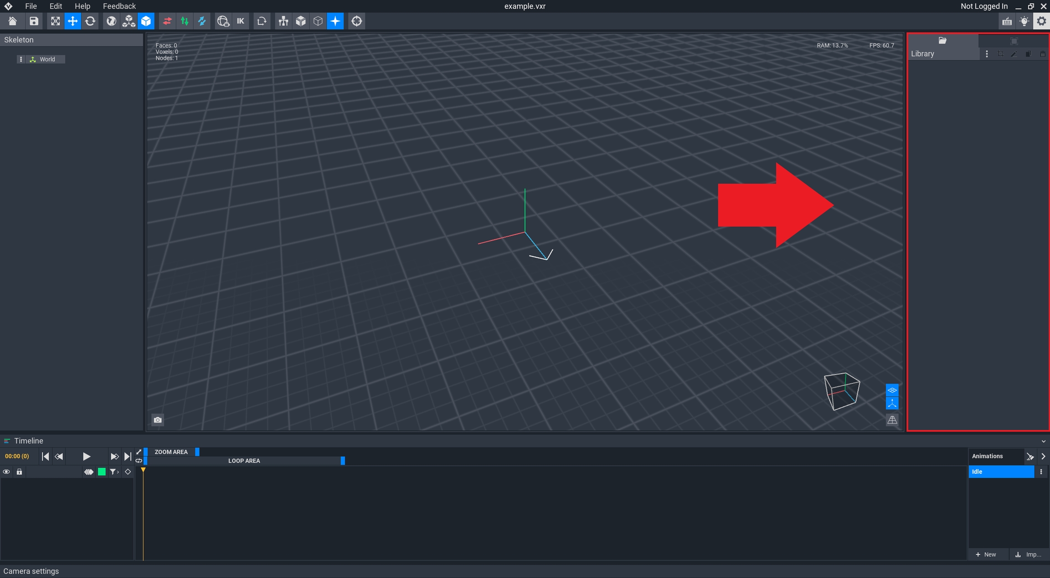
Task: Open the Edit menu
Action: (56, 6)
